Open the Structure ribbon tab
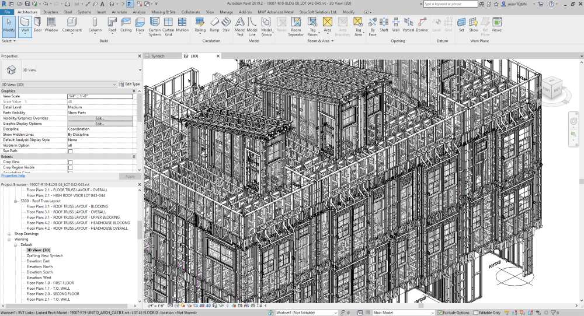Image resolution: width=584 pixels, height=316 pixels. (x=51, y=12)
